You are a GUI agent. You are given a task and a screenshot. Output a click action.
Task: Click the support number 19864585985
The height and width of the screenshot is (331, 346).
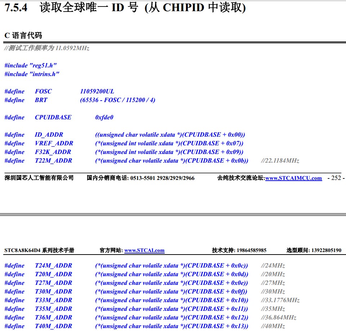pyautogui.click(x=252, y=250)
